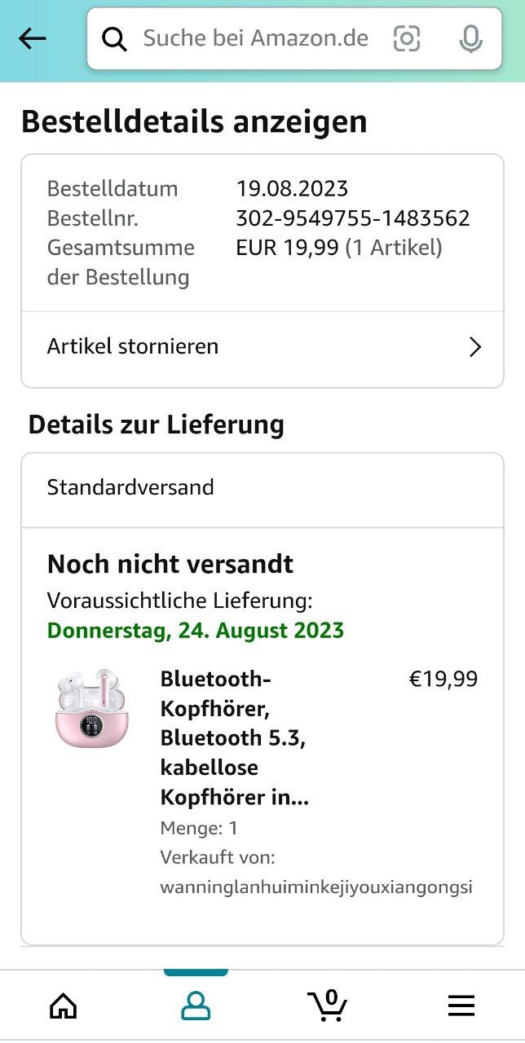525x1043 pixels.
Task: Open the shopping cart
Action: [x=328, y=1005]
